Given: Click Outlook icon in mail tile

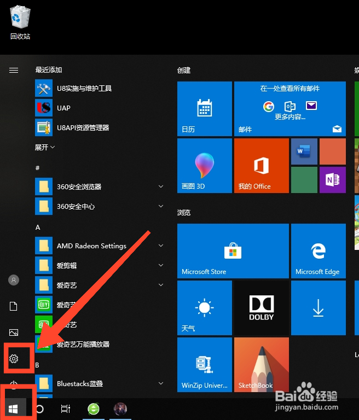Looking at the screenshot, I should point(290,106).
